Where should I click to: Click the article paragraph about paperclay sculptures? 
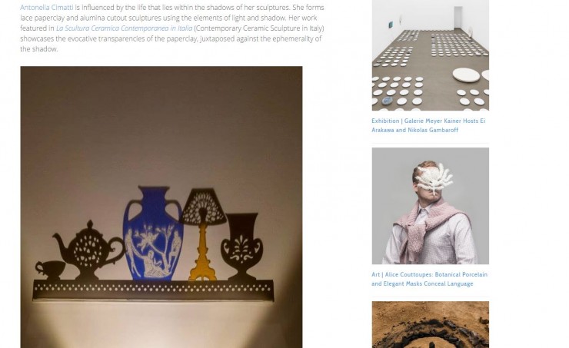[x=172, y=28]
